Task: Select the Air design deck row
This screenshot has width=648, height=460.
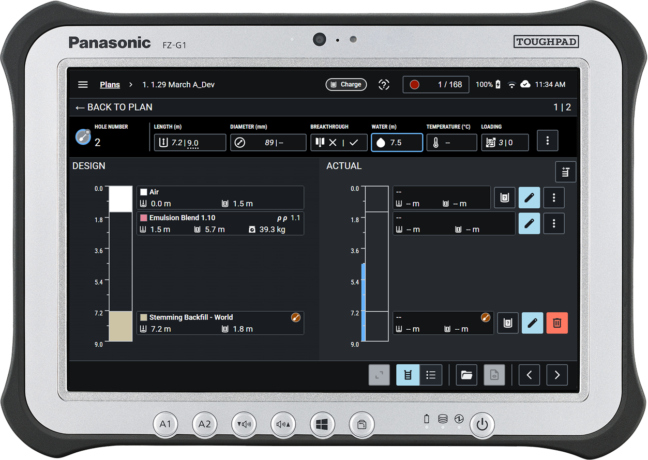Action: coord(220,198)
